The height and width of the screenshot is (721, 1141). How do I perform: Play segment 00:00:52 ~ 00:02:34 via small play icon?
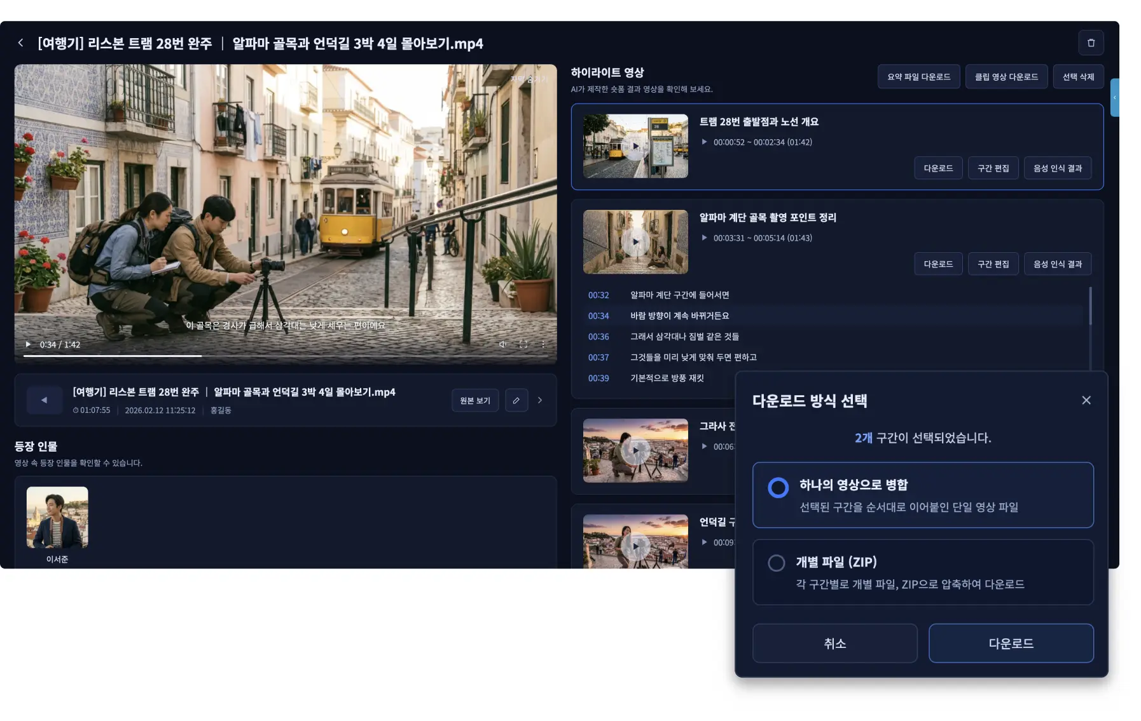tap(704, 142)
